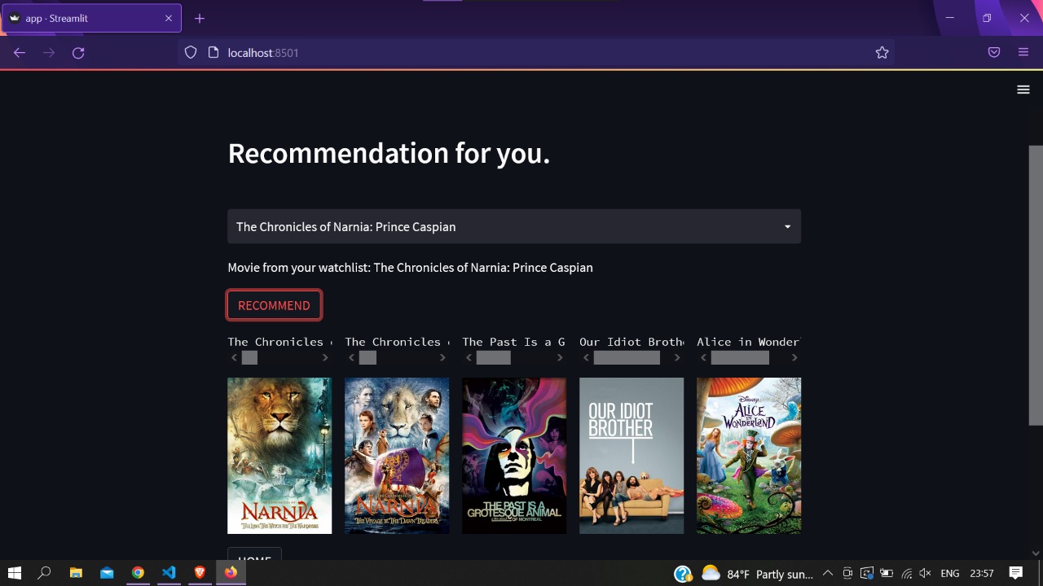1043x586 pixels.
Task: Open the Pocket save icon
Action: click(994, 53)
